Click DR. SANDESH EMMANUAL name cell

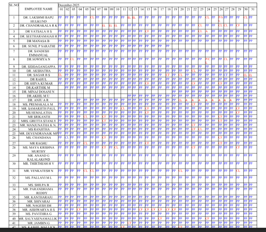[39, 53]
